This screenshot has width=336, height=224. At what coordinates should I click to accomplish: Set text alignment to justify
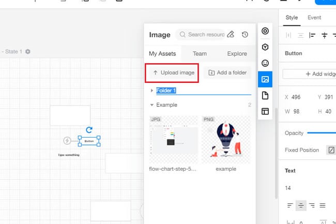click(x=323, y=205)
